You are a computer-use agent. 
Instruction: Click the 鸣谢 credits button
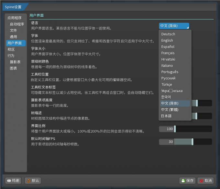(x=13, y=181)
